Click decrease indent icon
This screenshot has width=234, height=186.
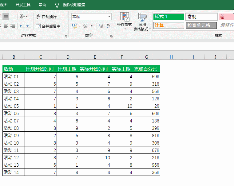point(22,26)
